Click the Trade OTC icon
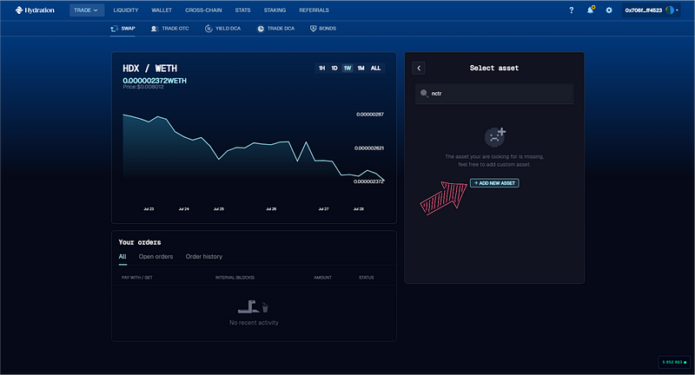This screenshot has width=695, height=375. (x=155, y=29)
